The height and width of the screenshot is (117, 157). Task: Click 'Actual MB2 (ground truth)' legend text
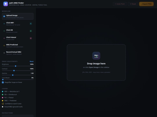pos(13,107)
